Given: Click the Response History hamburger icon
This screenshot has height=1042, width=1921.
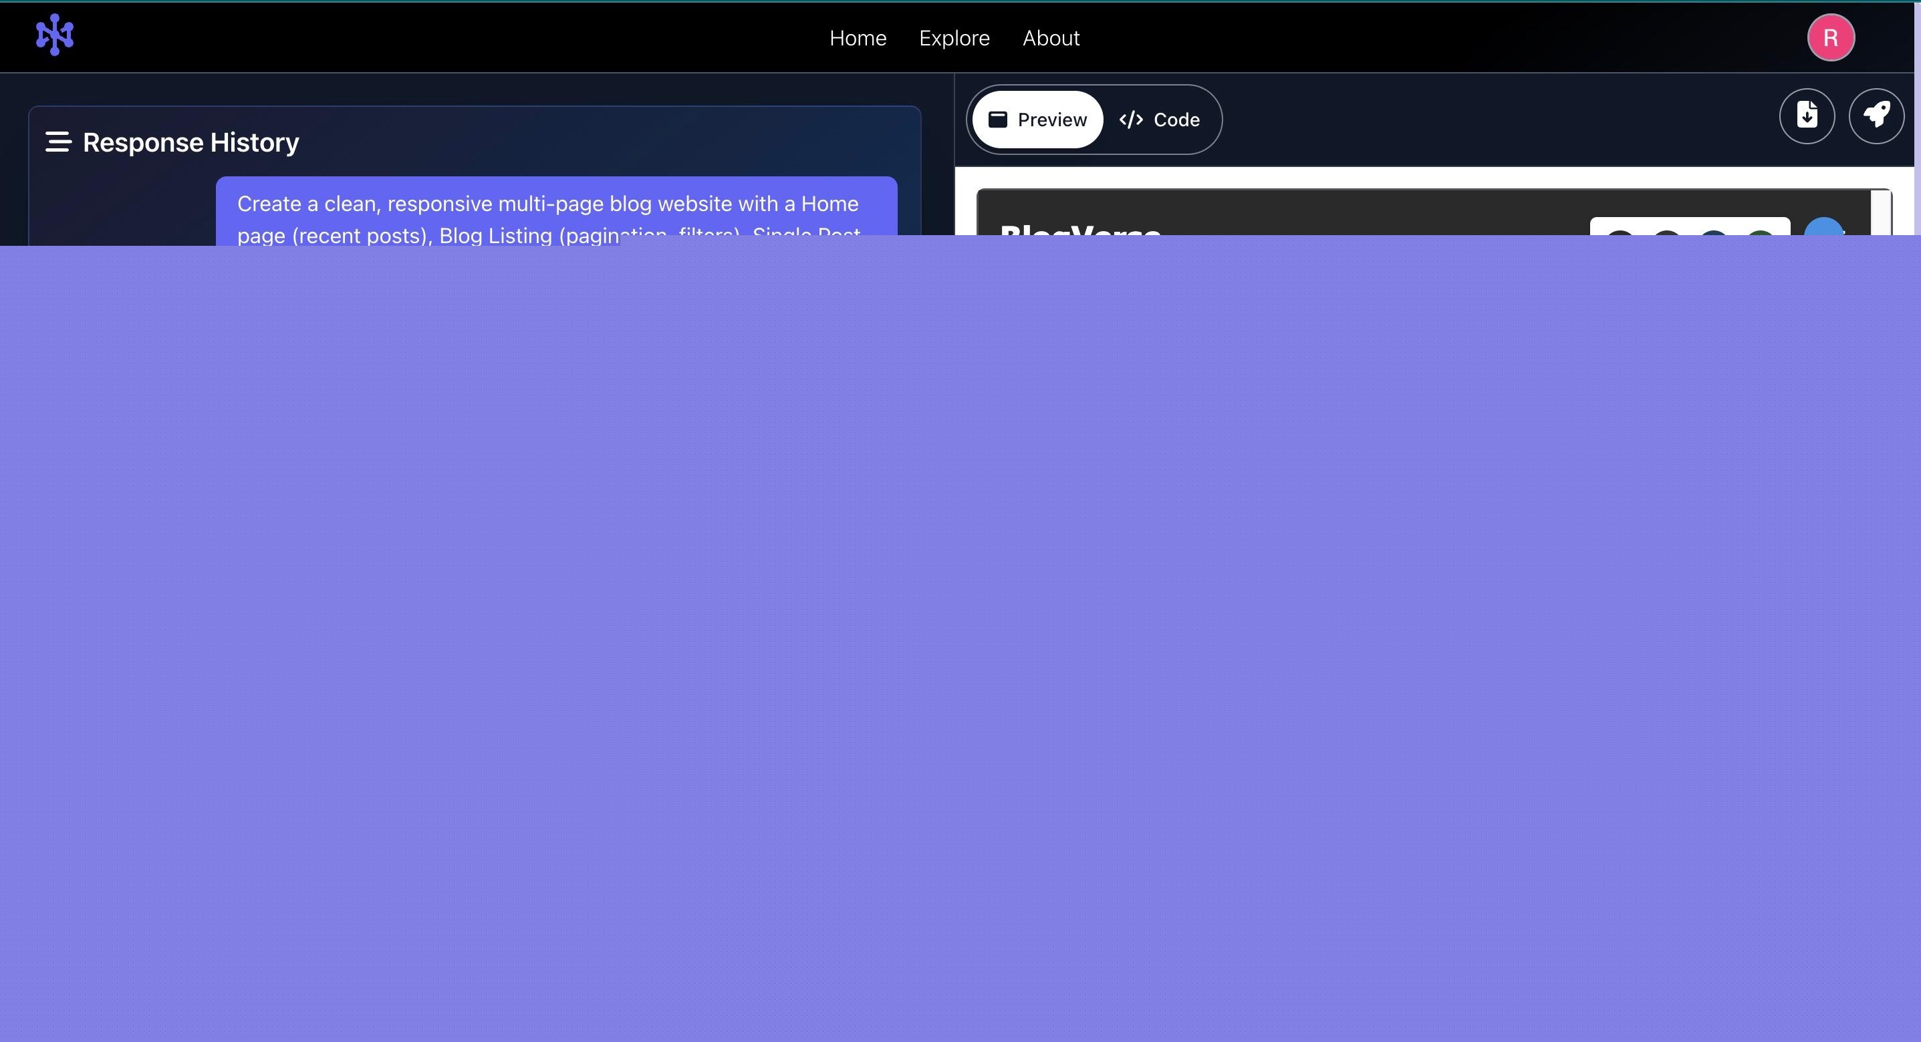Looking at the screenshot, I should click(x=58, y=142).
